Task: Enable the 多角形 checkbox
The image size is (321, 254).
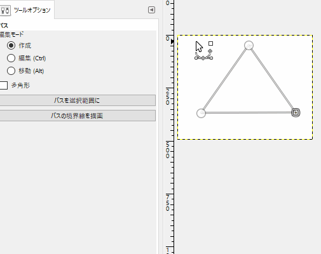Action: pyautogui.click(x=3, y=85)
